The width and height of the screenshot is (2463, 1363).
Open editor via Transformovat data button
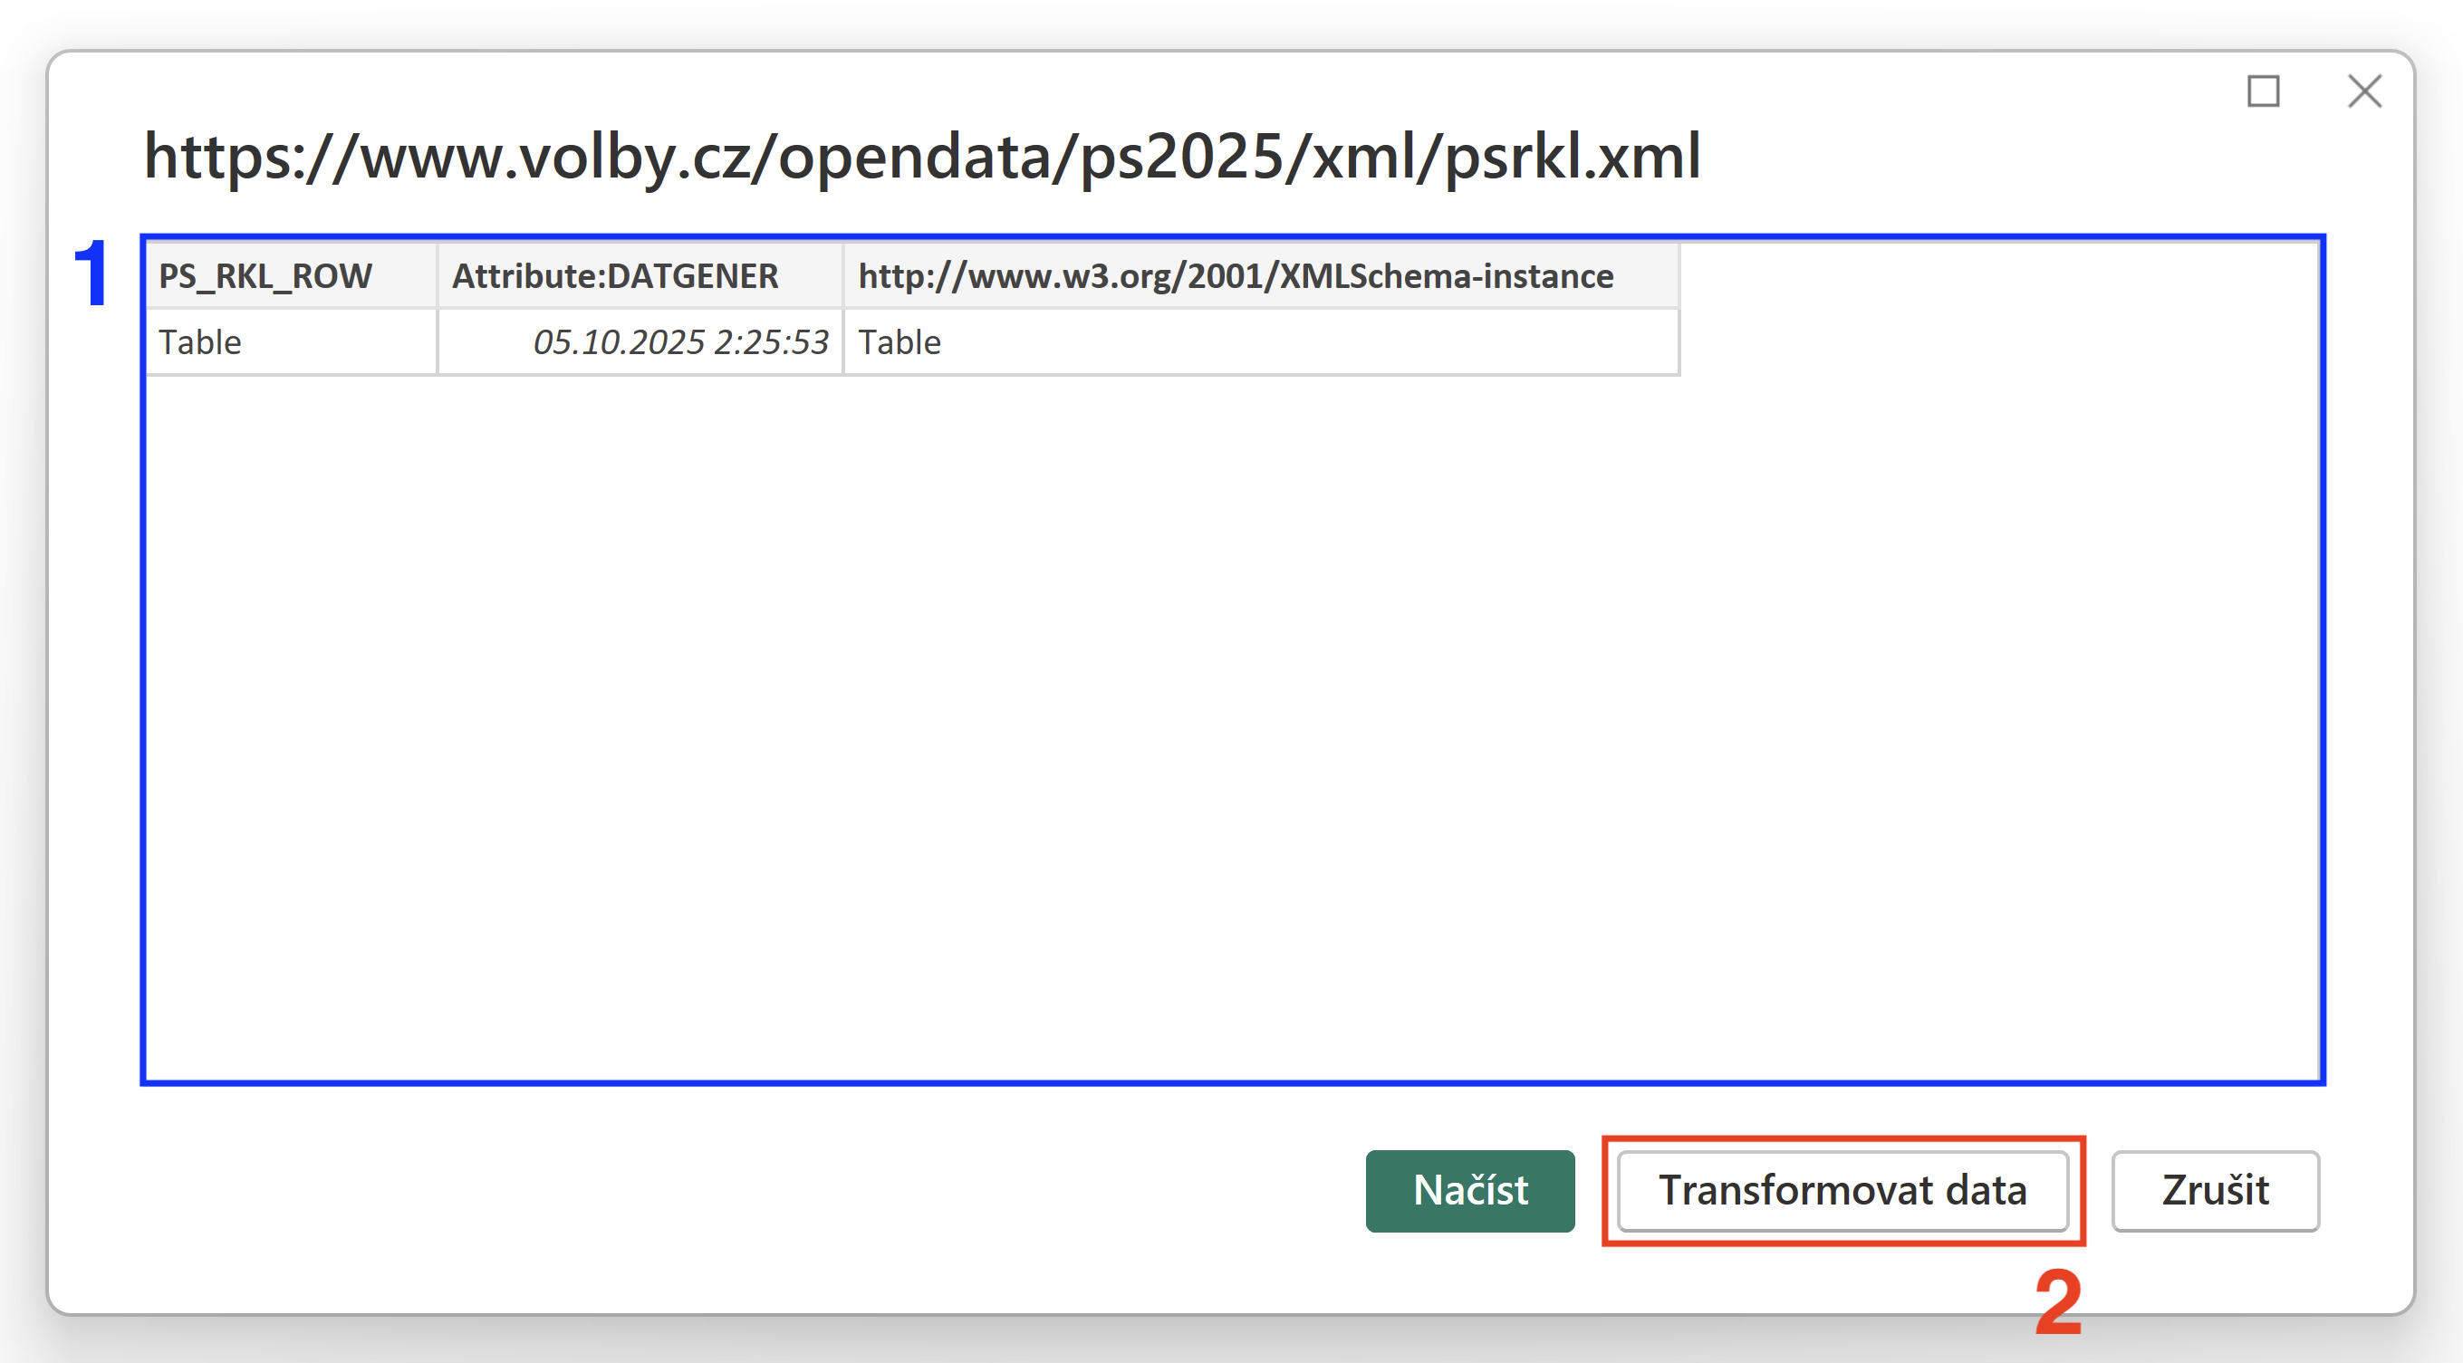[x=1842, y=1190]
